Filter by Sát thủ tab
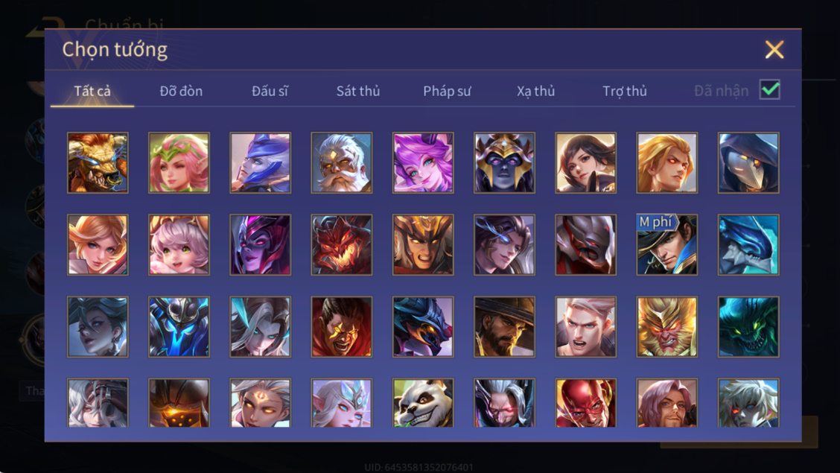The width and height of the screenshot is (840, 473). click(358, 91)
